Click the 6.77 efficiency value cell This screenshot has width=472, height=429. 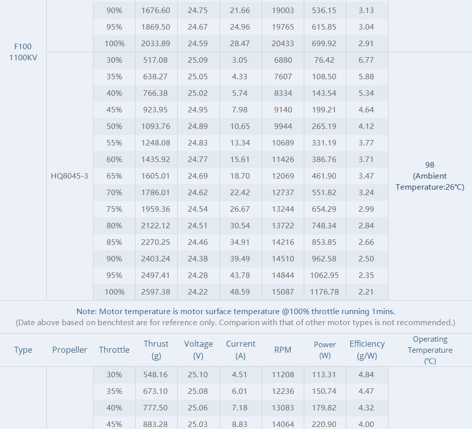tap(366, 60)
